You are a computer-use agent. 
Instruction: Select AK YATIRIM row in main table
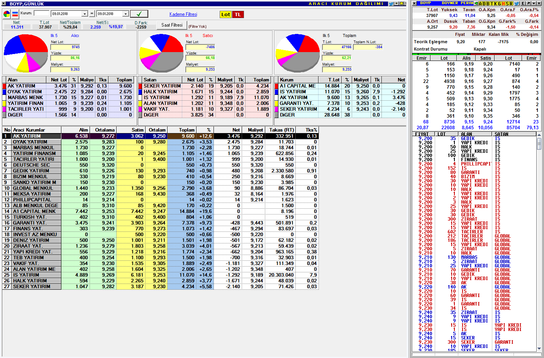point(160,136)
